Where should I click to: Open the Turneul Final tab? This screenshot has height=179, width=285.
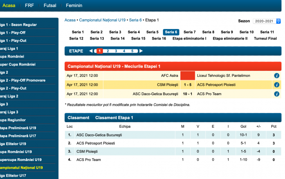(x=265, y=38)
